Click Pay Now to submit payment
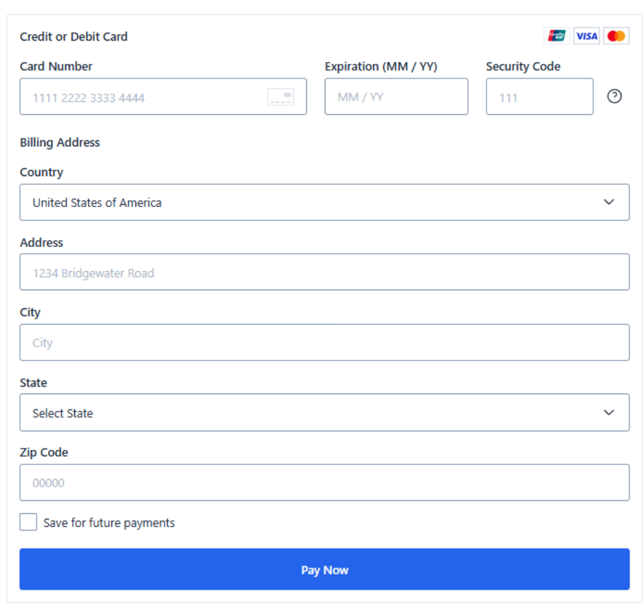The height and width of the screenshot is (613, 644). (x=324, y=569)
